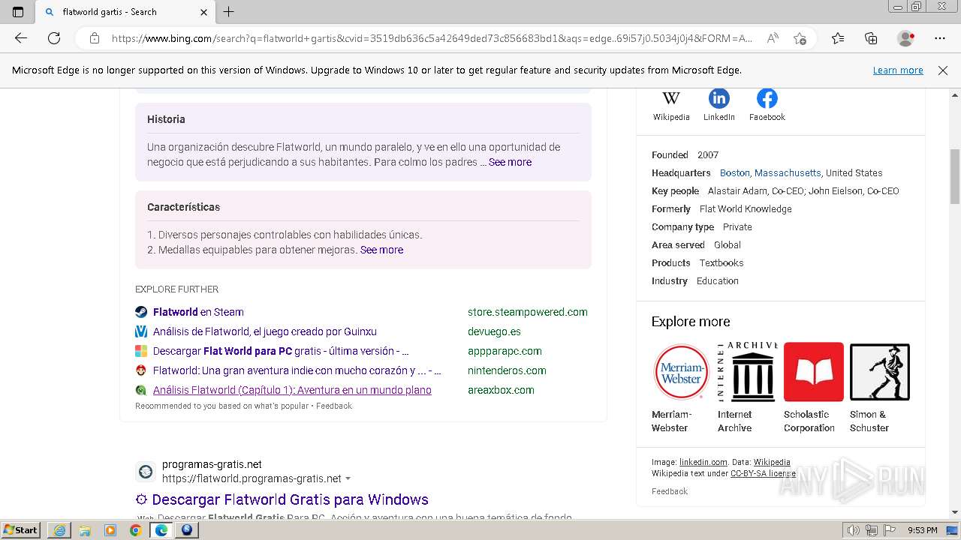Click Feedback in the knowledge panel
This screenshot has width=961, height=540.
point(670,491)
